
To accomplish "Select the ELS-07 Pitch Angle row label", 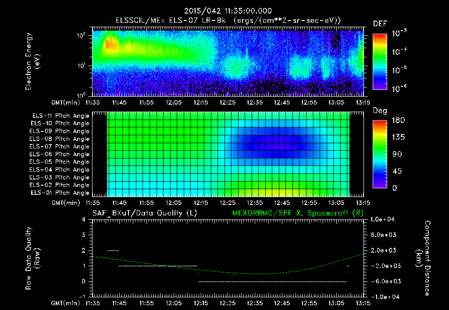I will (60, 146).
